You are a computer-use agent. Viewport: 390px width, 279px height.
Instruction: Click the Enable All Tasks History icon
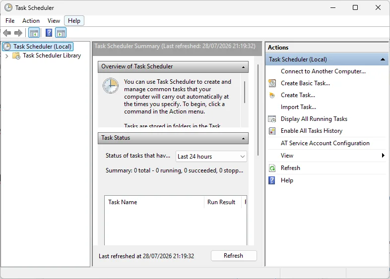tap(272, 131)
